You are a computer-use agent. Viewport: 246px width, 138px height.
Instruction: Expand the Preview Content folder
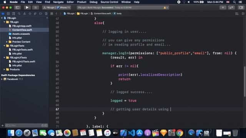(7, 42)
